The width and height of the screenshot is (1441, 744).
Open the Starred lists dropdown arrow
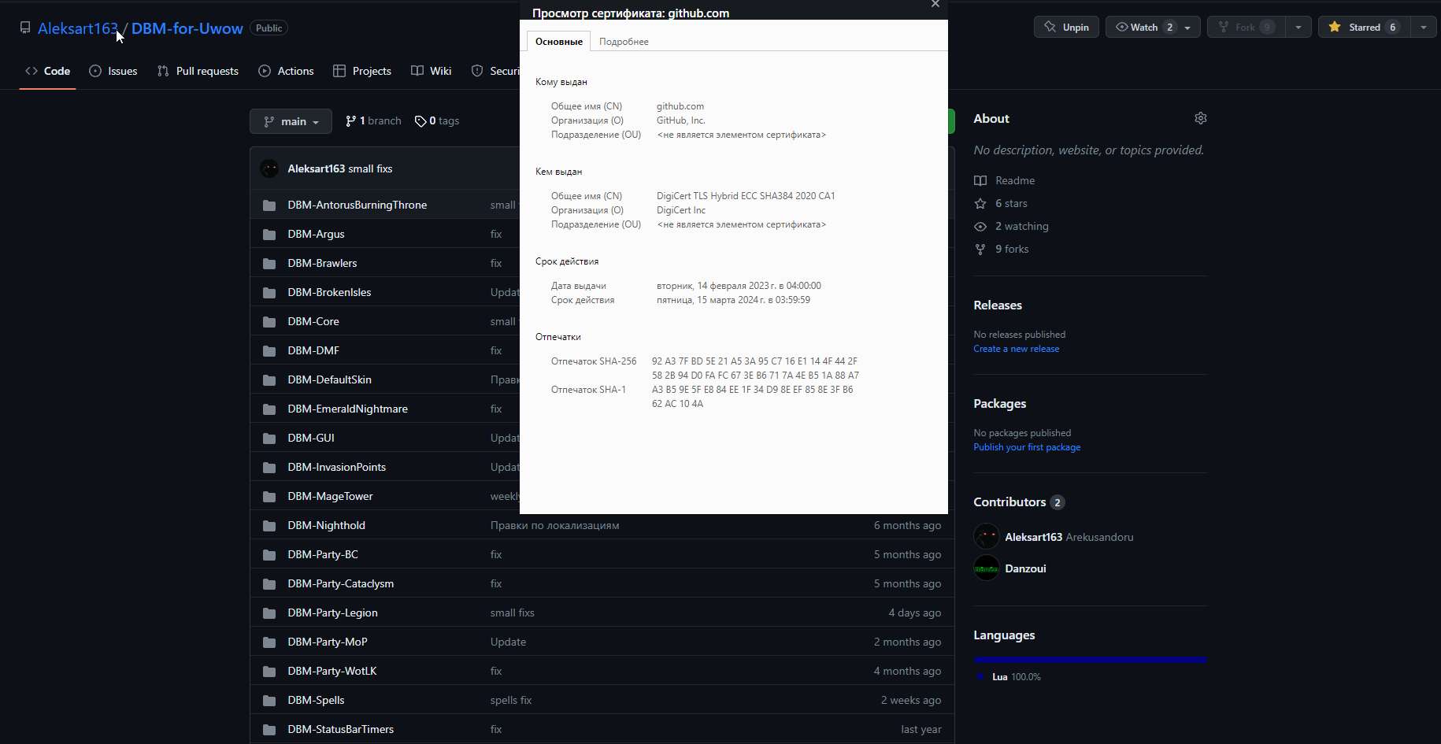[x=1423, y=28]
